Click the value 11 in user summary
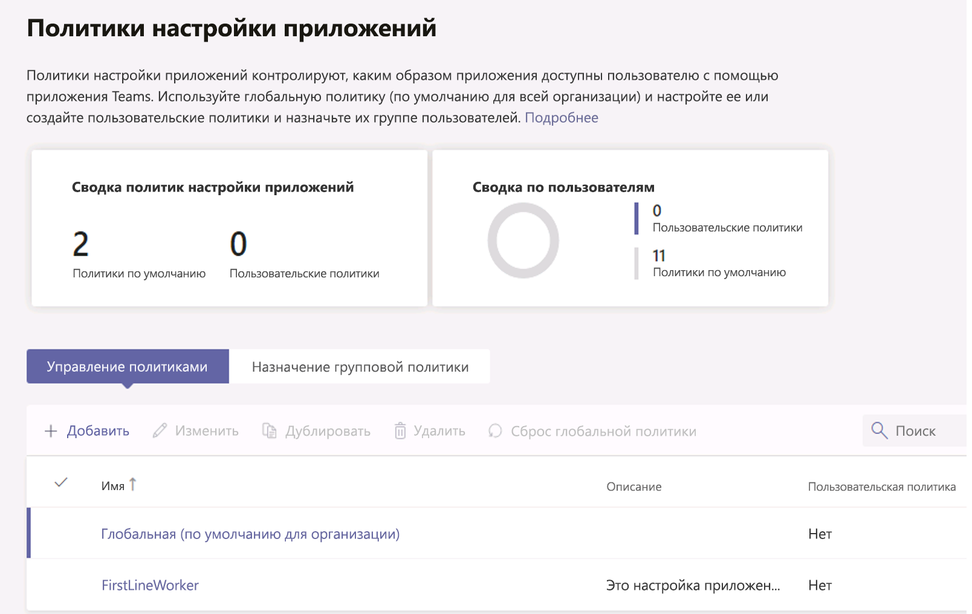This screenshot has width=972, height=614. click(x=659, y=256)
